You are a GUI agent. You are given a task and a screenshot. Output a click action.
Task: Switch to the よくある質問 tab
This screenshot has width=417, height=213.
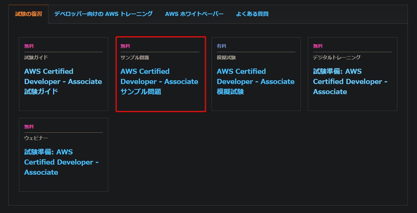coord(252,14)
